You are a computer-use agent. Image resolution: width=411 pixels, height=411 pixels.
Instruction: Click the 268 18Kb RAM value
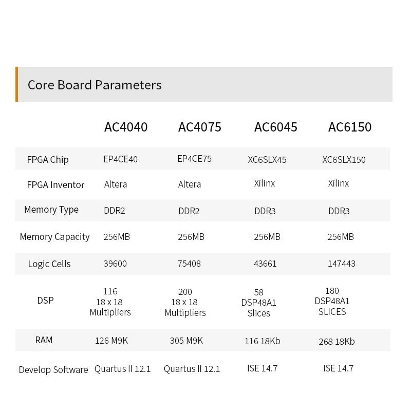337,342
